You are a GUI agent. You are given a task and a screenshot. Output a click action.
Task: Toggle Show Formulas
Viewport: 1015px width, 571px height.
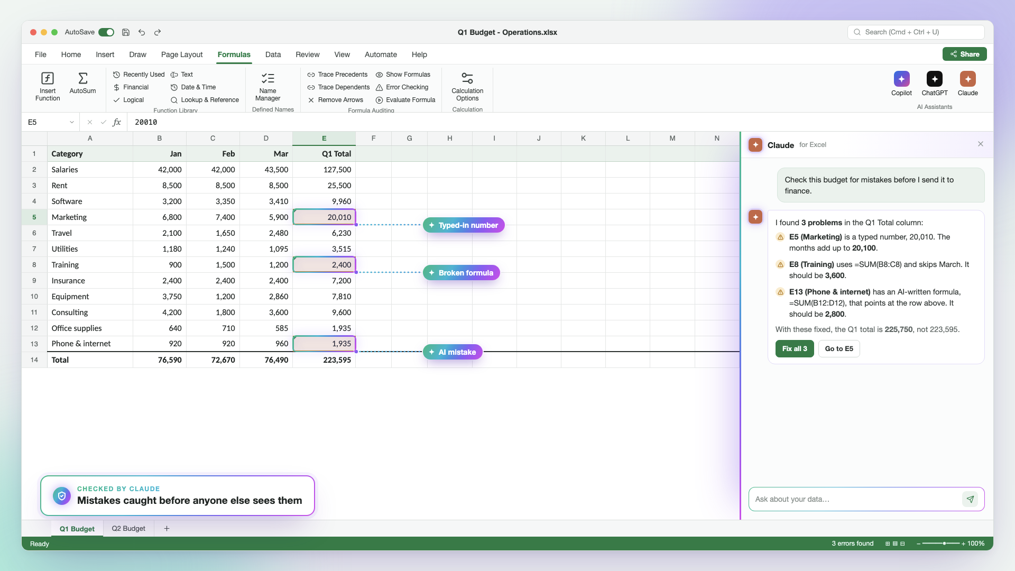(403, 75)
